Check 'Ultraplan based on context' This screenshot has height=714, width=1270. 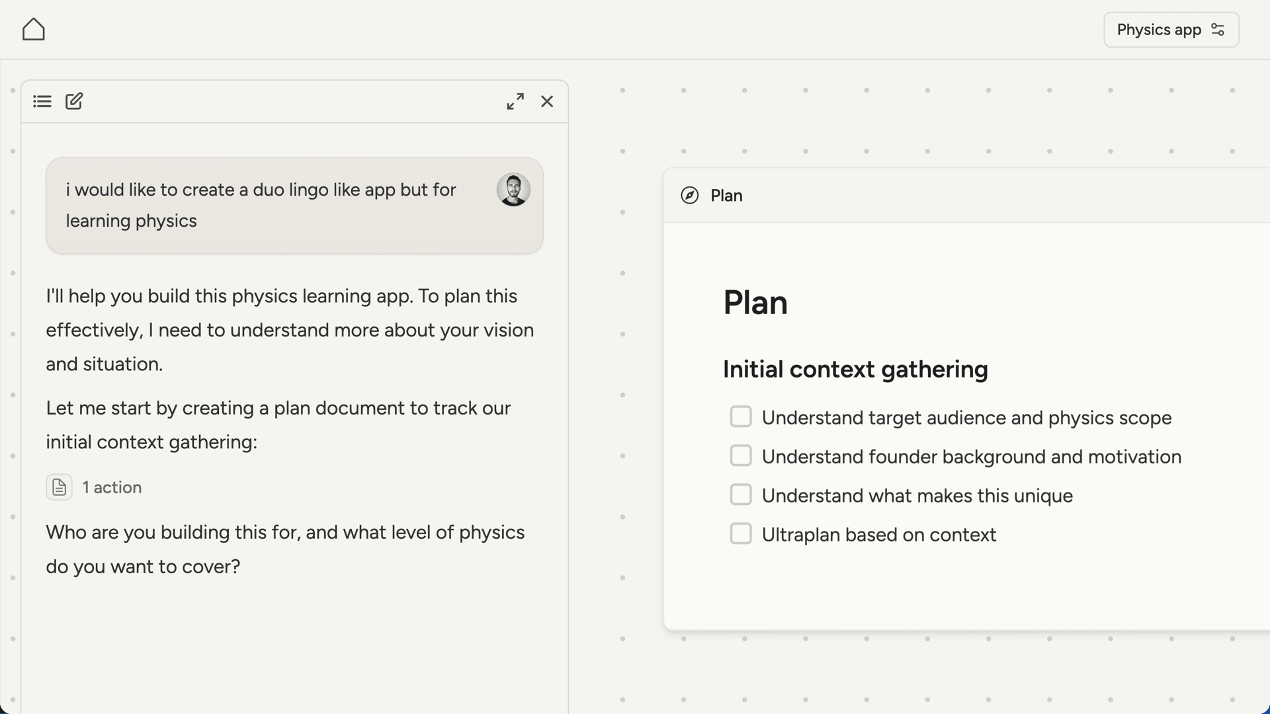741,534
